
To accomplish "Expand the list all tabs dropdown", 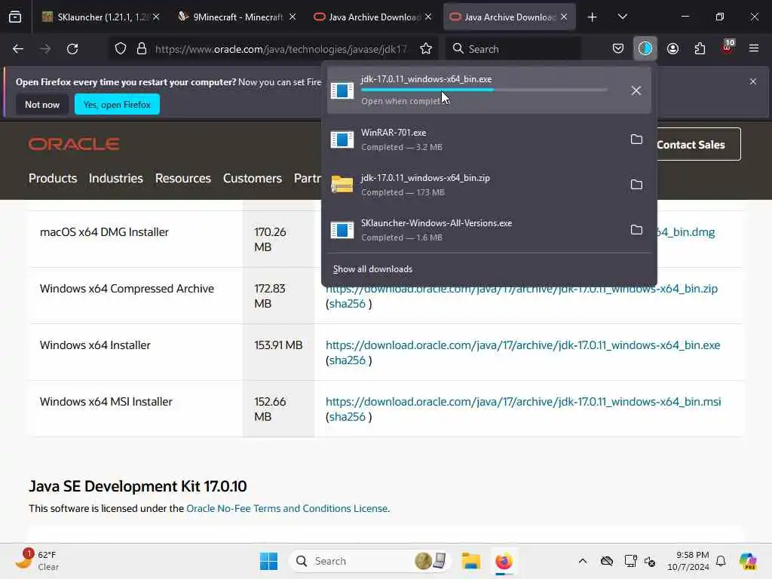I will coord(622,17).
